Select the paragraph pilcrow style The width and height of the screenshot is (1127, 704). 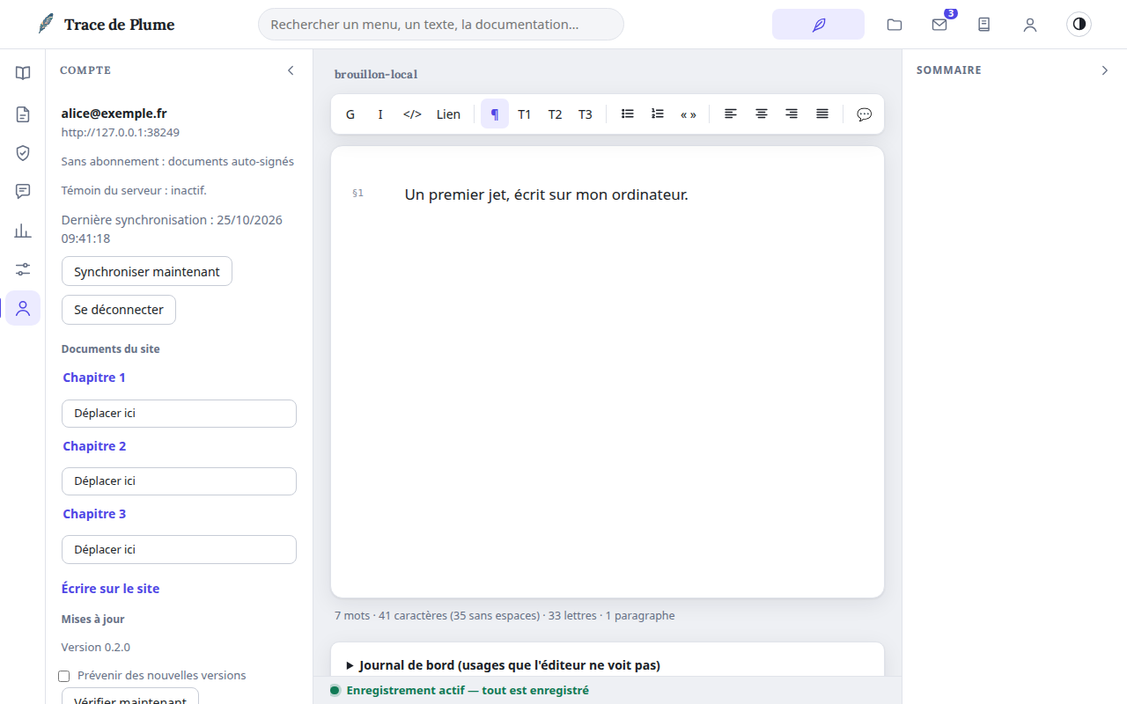tap(495, 114)
